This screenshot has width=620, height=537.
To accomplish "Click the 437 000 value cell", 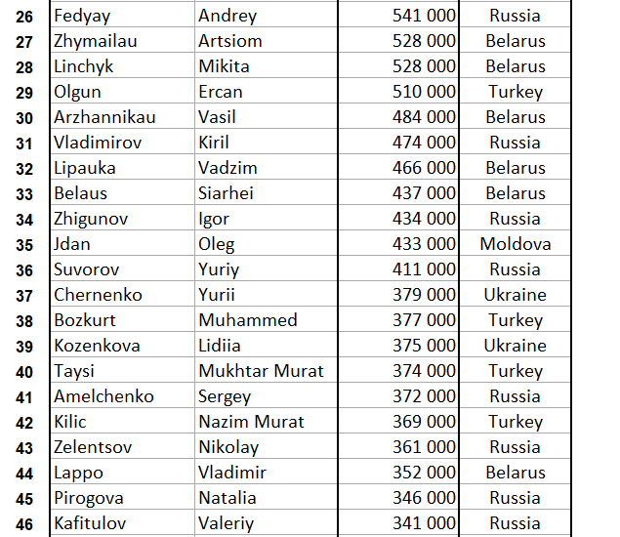I will click(424, 193).
